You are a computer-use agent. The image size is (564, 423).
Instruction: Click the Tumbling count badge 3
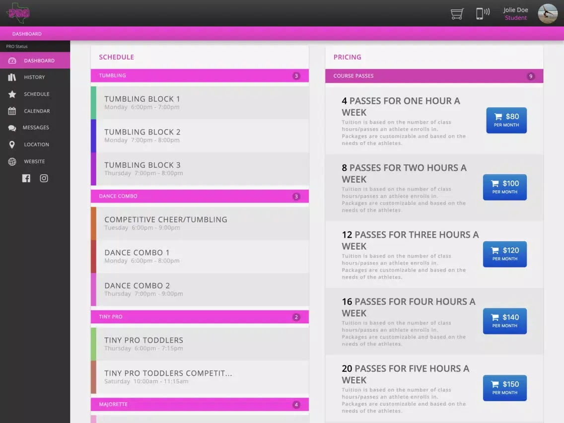(296, 76)
